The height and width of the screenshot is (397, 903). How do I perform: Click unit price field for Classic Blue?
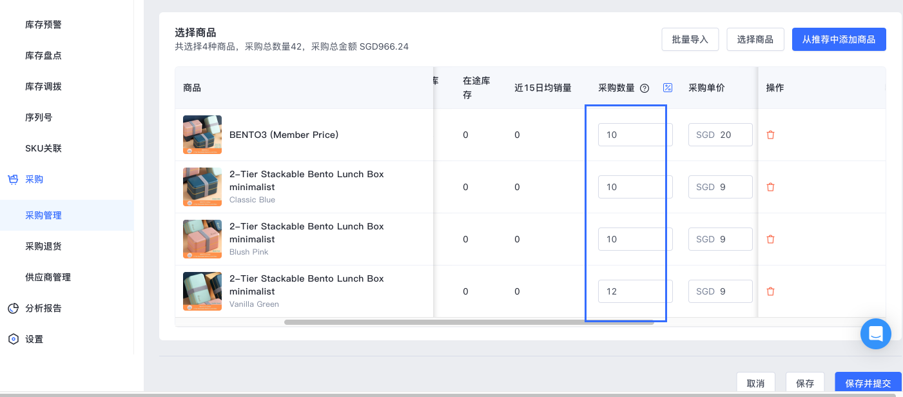[721, 187]
